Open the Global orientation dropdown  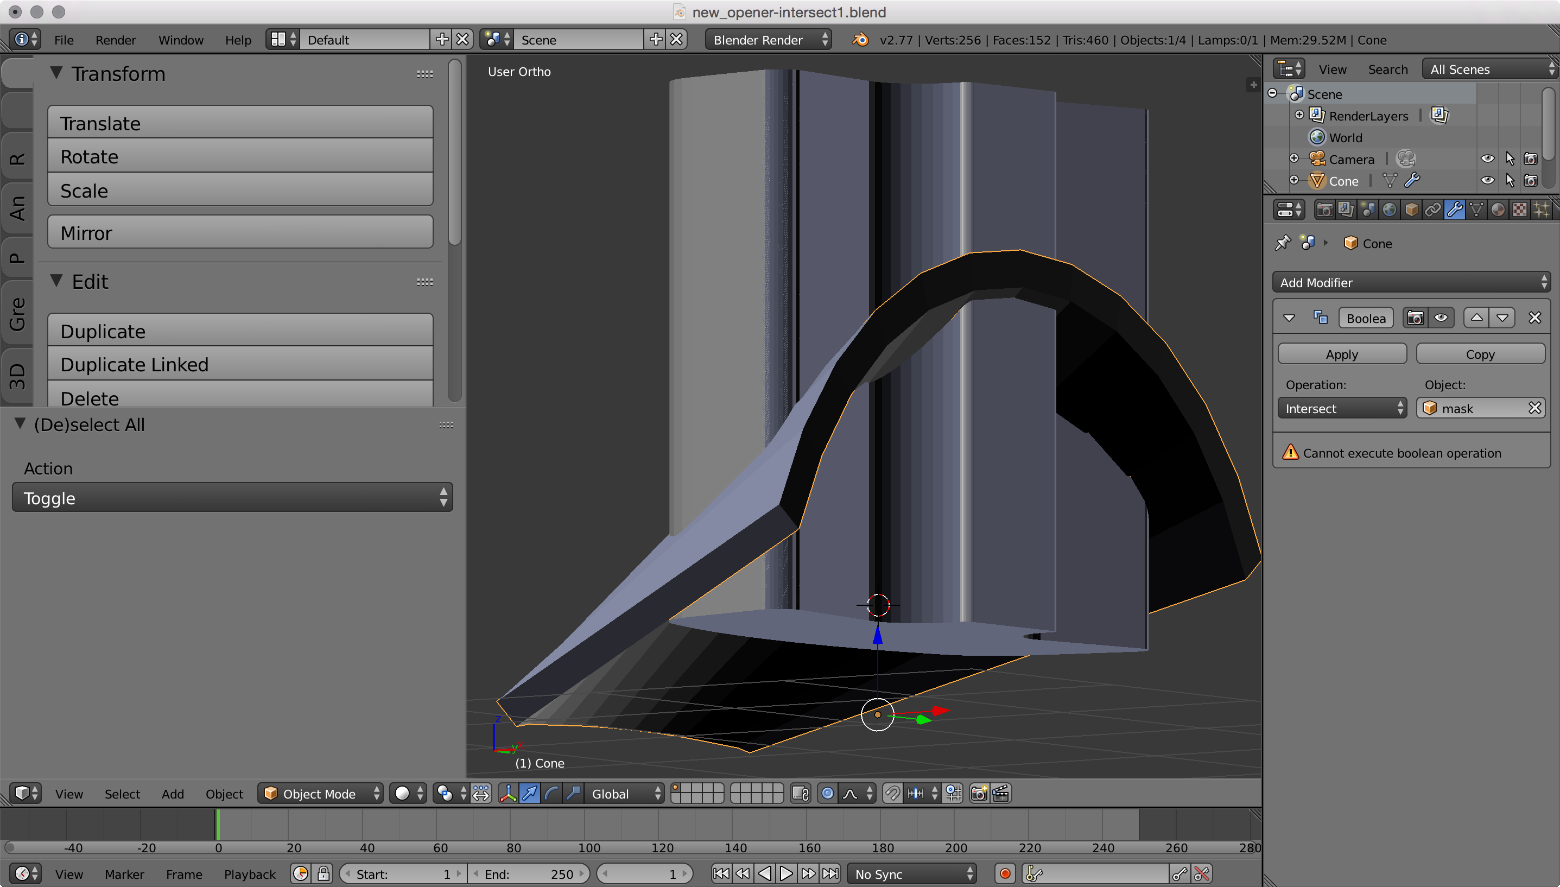click(x=624, y=793)
